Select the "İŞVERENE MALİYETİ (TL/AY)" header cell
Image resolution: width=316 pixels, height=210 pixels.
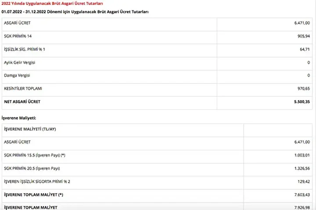(30, 129)
